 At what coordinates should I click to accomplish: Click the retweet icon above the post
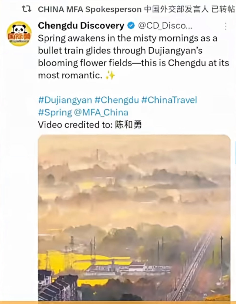click(x=27, y=9)
